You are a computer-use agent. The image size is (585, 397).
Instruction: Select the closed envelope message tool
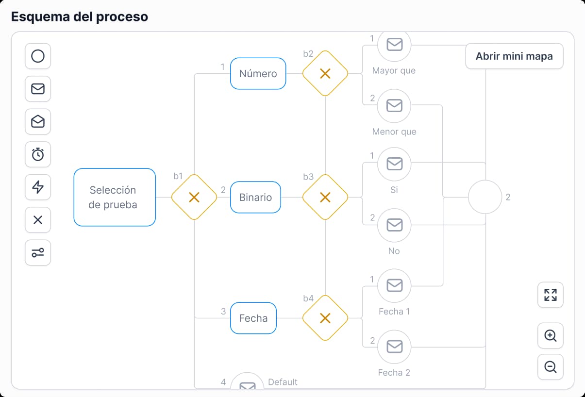(38, 89)
